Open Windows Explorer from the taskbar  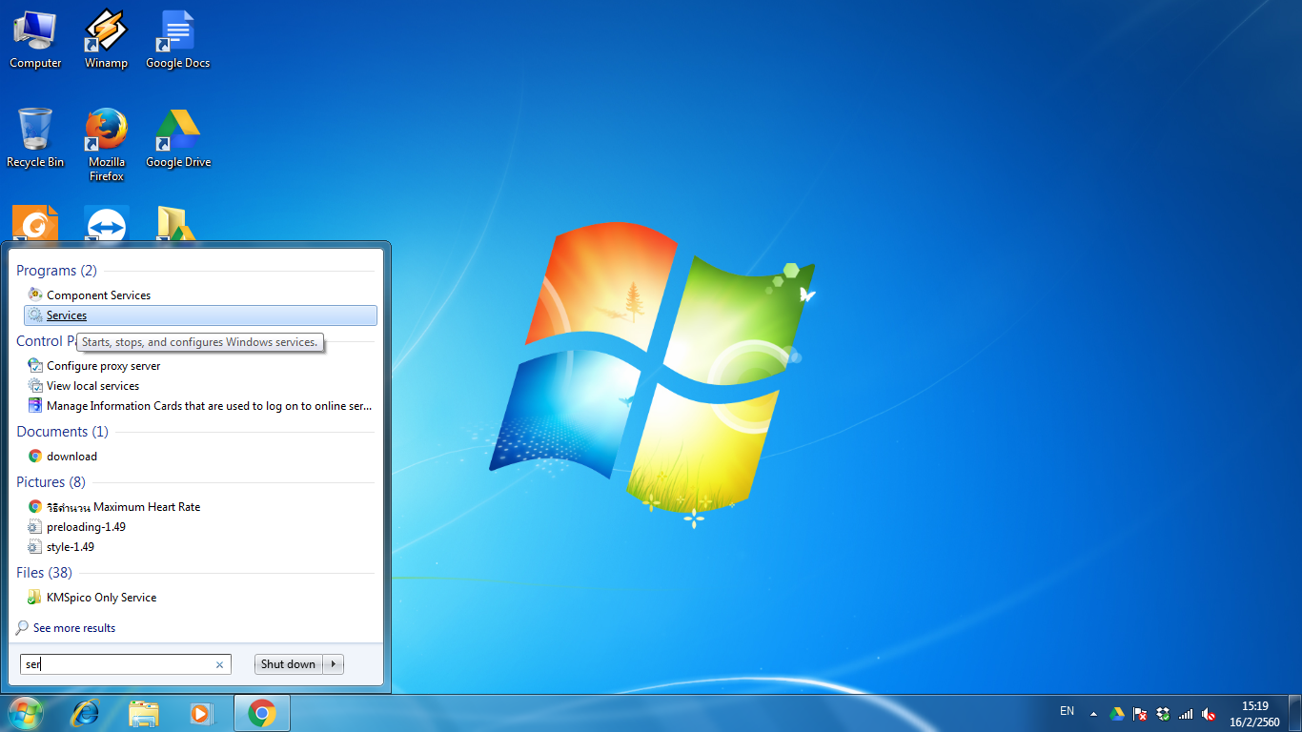(x=144, y=713)
